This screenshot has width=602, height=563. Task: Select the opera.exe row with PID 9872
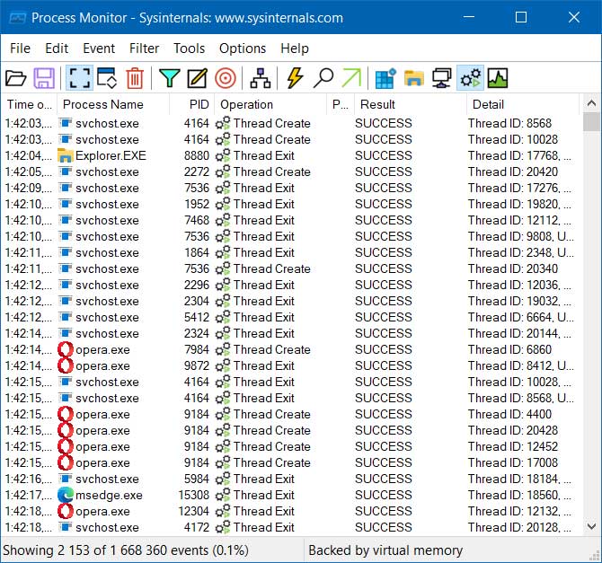tap(290, 365)
